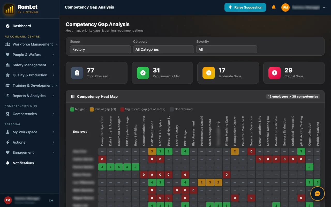
Task: Click the Raise Suggestion button
Action: pyautogui.click(x=245, y=8)
